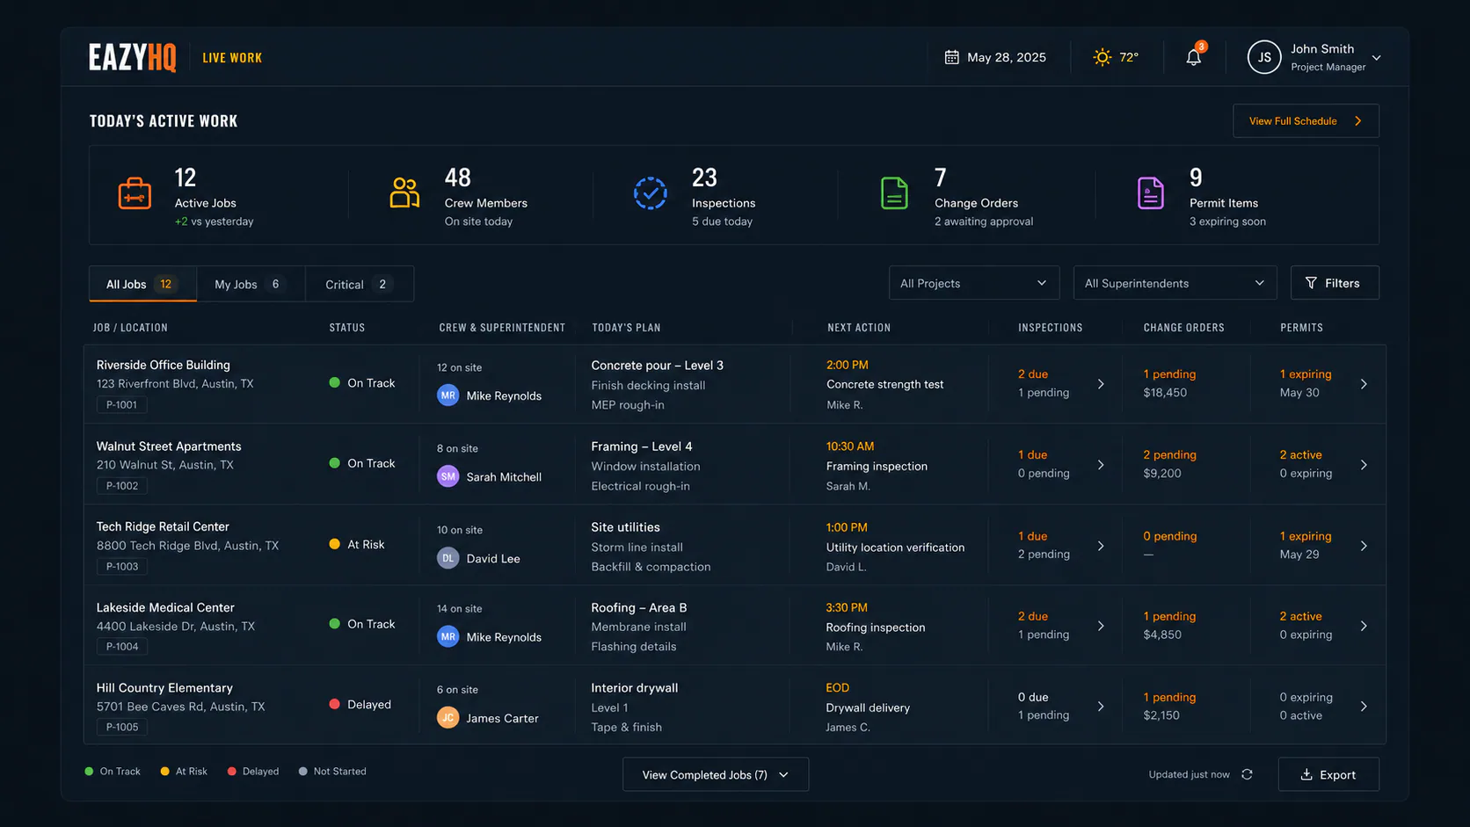Click the Not Started legend dot
Viewport: 1470px width, 827px height.
[303, 772]
